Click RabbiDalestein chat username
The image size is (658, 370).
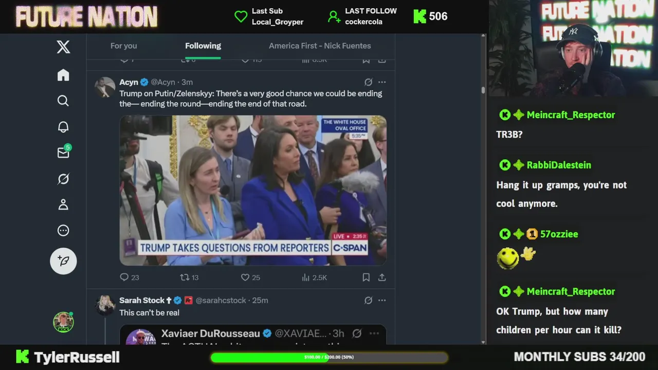[x=559, y=165]
